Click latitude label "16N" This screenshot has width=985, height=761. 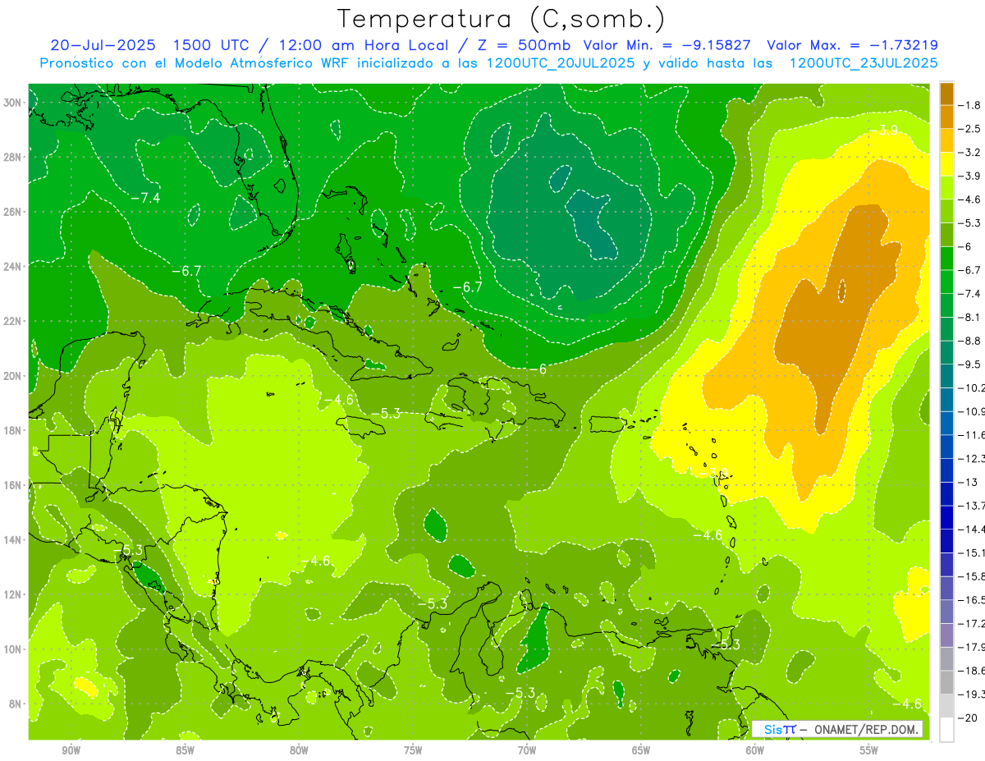pos(13,485)
